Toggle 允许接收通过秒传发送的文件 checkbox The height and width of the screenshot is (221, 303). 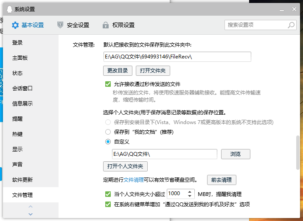click(108, 84)
